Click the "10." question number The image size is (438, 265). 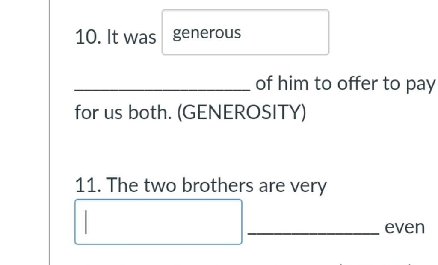[x=88, y=37]
